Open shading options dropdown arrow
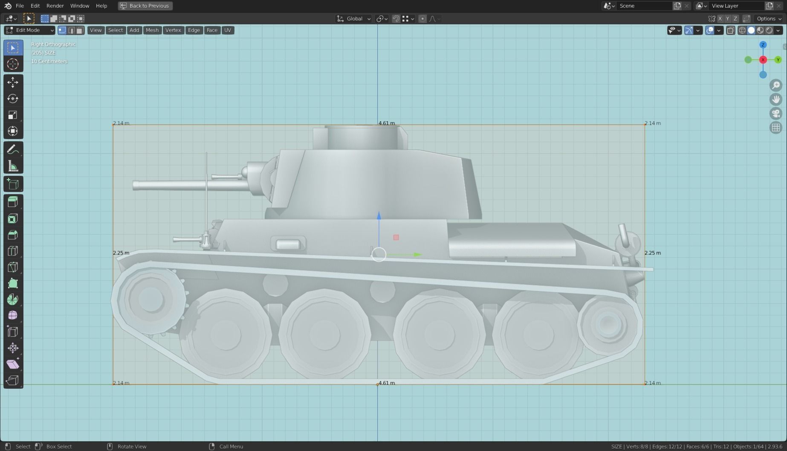Screen dimensions: 787x451 point(778,30)
